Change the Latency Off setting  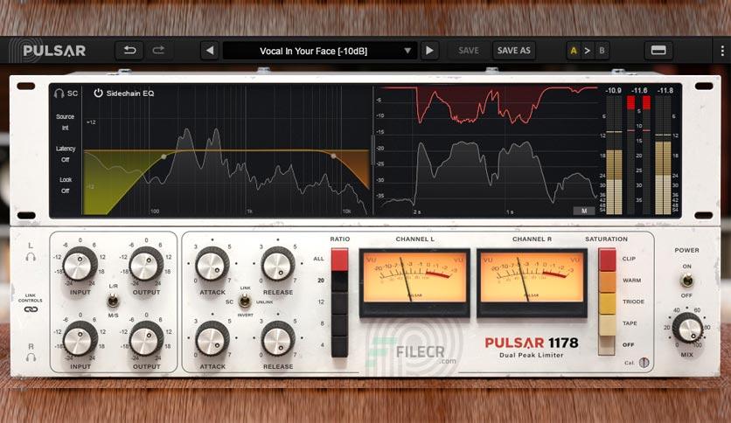click(66, 160)
